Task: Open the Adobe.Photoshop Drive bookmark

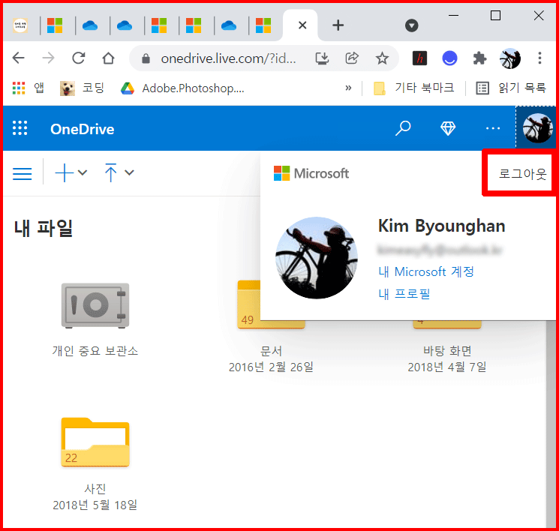Action: pos(182,88)
